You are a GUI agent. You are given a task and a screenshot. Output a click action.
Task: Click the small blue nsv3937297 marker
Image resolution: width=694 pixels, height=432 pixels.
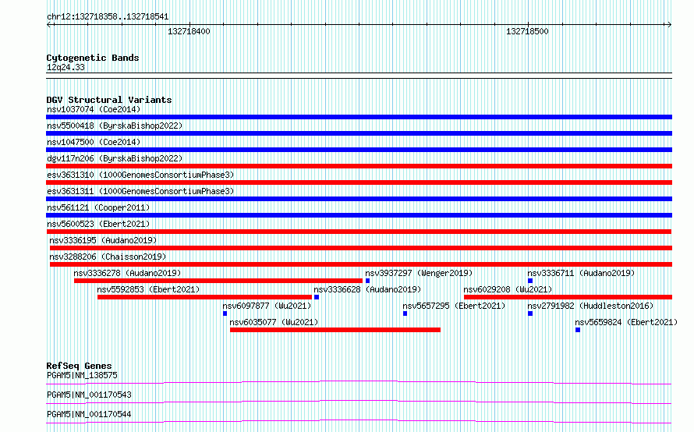367,281
